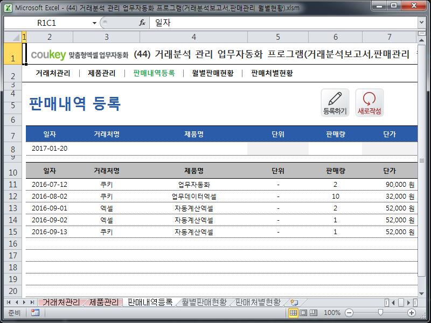Click the 등록하기 pencil button
Image resolution: width=431 pixels, height=323 pixels.
[335, 103]
